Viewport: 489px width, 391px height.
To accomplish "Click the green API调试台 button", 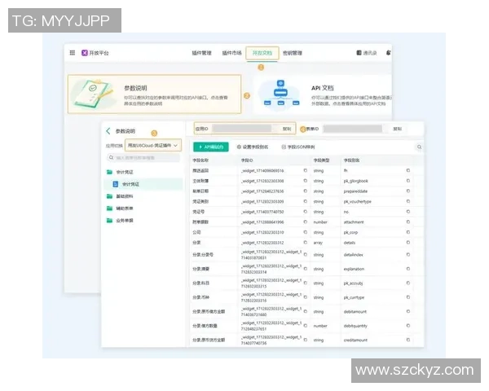I will (x=211, y=147).
